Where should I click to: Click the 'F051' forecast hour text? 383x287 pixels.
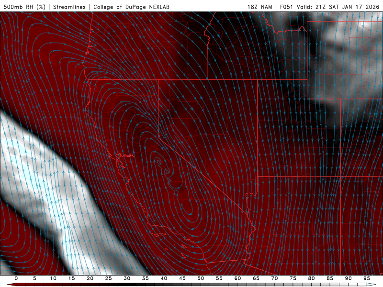287,7
